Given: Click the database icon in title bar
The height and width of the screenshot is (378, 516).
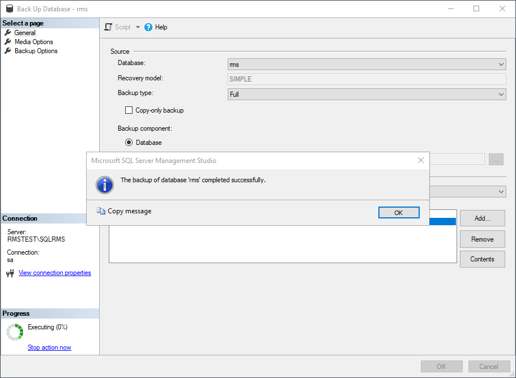Looking at the screenshot, I should coord(10,8).
